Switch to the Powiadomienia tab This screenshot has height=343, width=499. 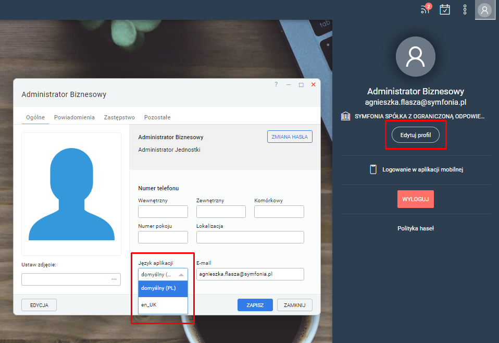click(74, 117)
